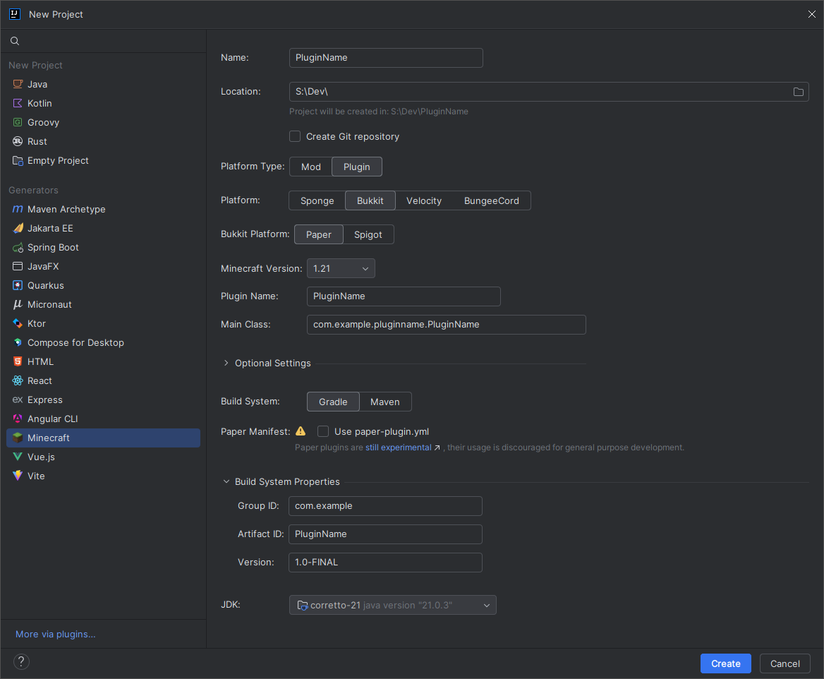
Task: Enable Create Git repository checkbox
Action: (x=295, y=136)
